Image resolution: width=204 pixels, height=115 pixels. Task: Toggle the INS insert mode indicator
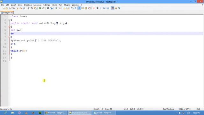click(198, 109)
